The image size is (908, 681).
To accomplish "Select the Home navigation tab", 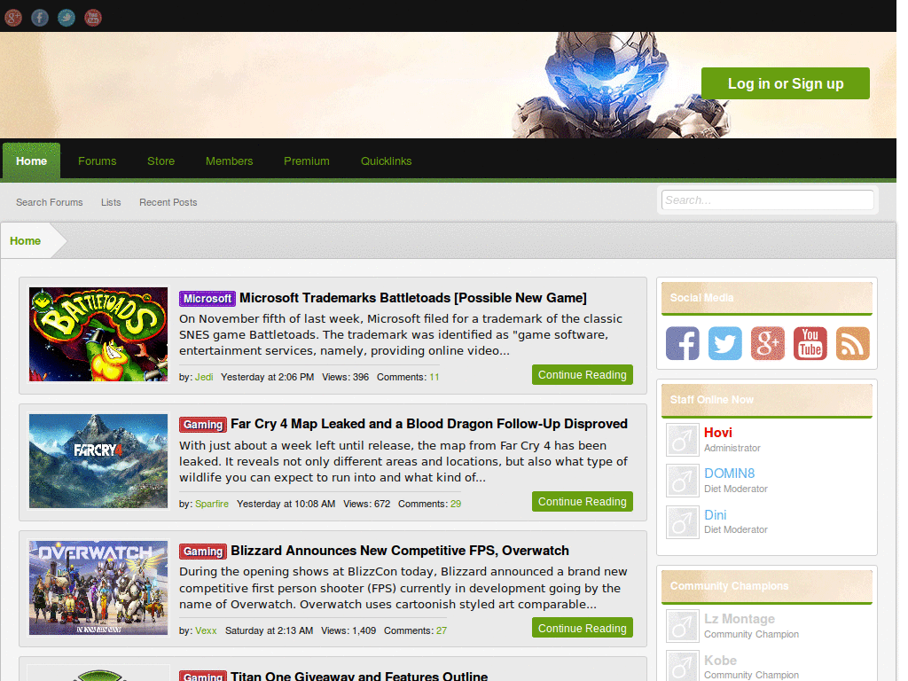I will pos(31,161).
